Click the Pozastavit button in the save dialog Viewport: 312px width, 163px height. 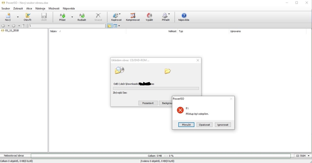[148, 103]
